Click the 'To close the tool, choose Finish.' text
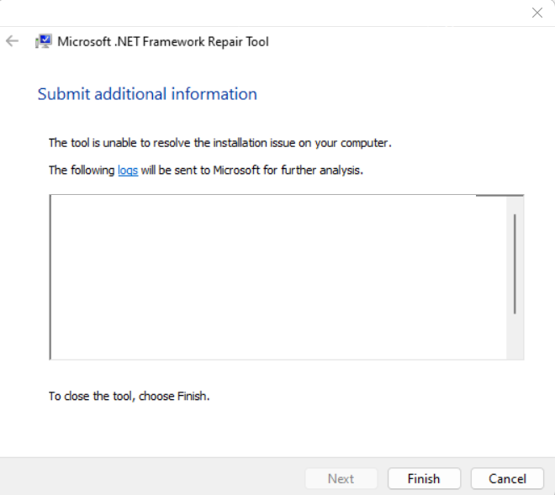This screenshot has height=495, width=555. pyautogui.click(x=129, y=396)
